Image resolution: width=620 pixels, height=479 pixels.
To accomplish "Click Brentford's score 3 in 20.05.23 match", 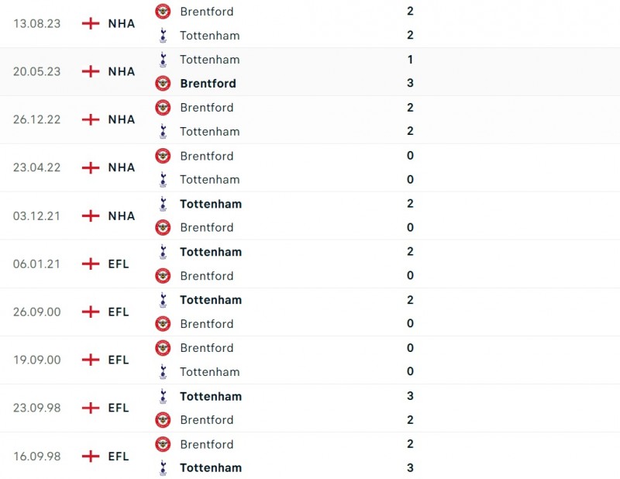I will point(410,83).
